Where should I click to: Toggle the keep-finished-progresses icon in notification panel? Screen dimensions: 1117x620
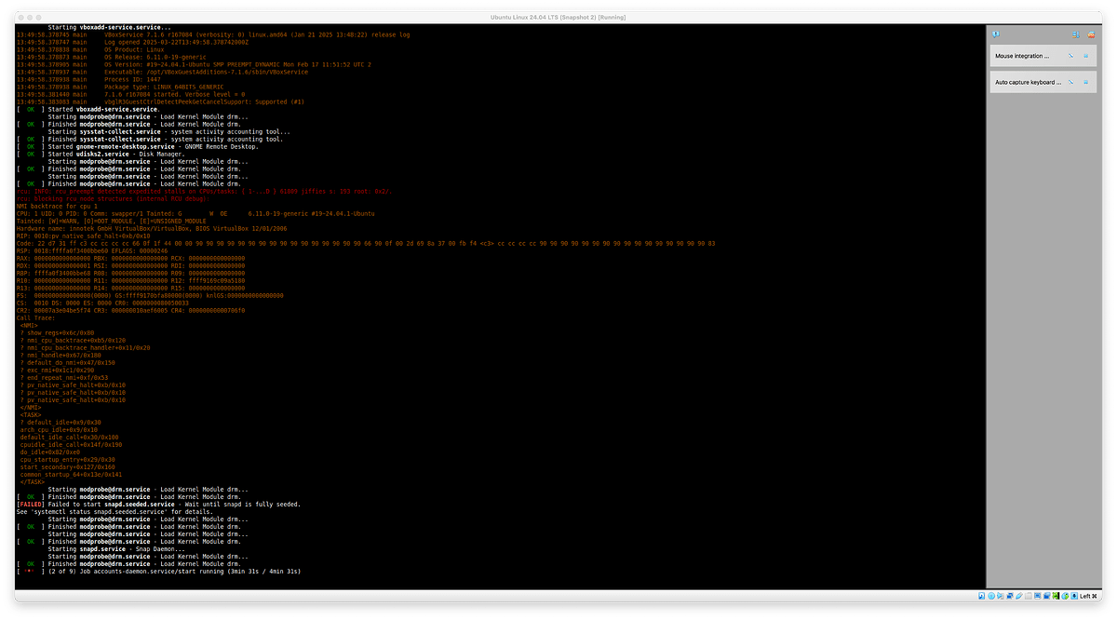[x=1076, y=34]
